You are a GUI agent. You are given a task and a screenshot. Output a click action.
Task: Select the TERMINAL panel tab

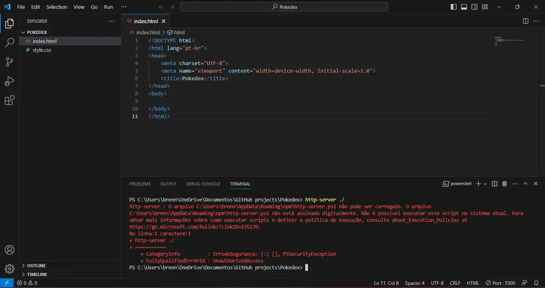click(x=240, y=184)
